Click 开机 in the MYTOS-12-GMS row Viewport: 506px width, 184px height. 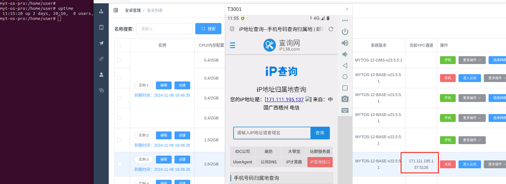(448, 60)
